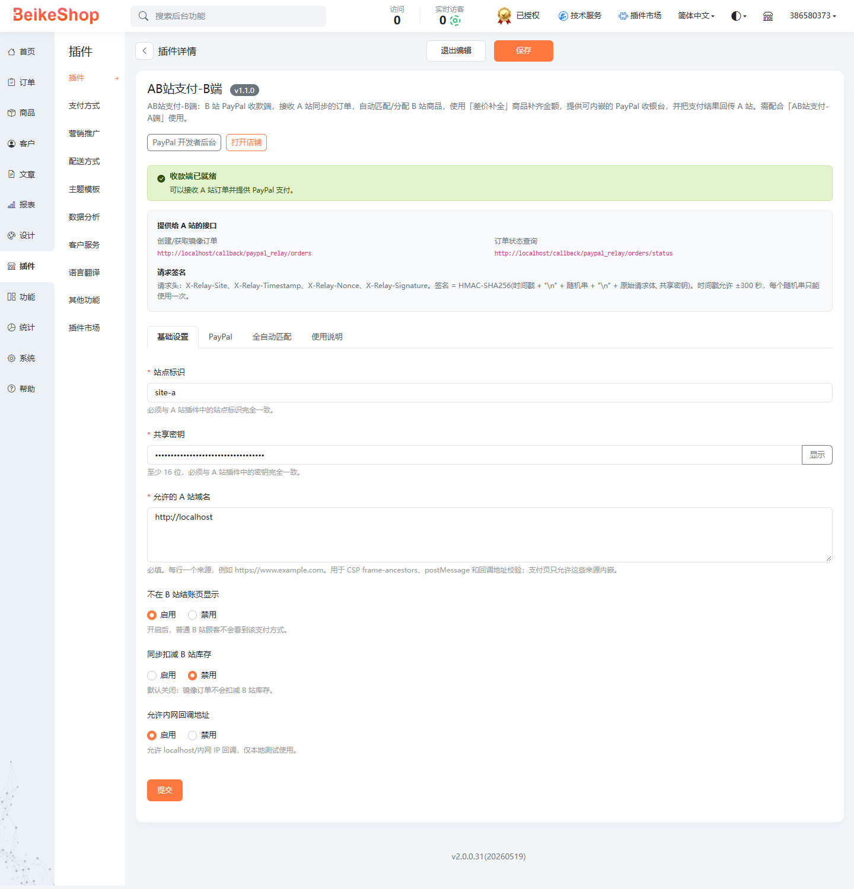Open the 简体中文 language dropdown

[696, 16]
